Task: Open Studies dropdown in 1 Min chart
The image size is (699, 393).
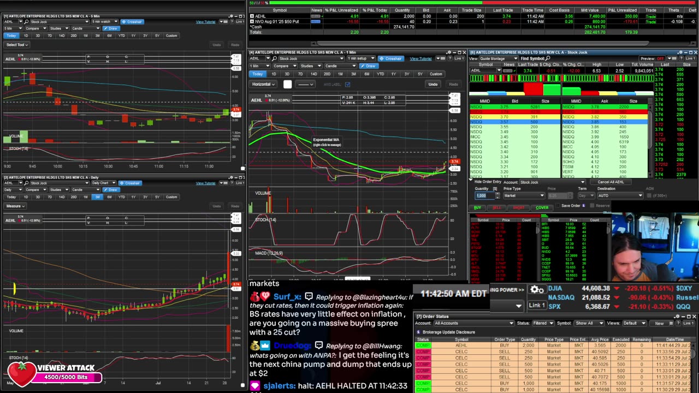Action: coord(311,66)
